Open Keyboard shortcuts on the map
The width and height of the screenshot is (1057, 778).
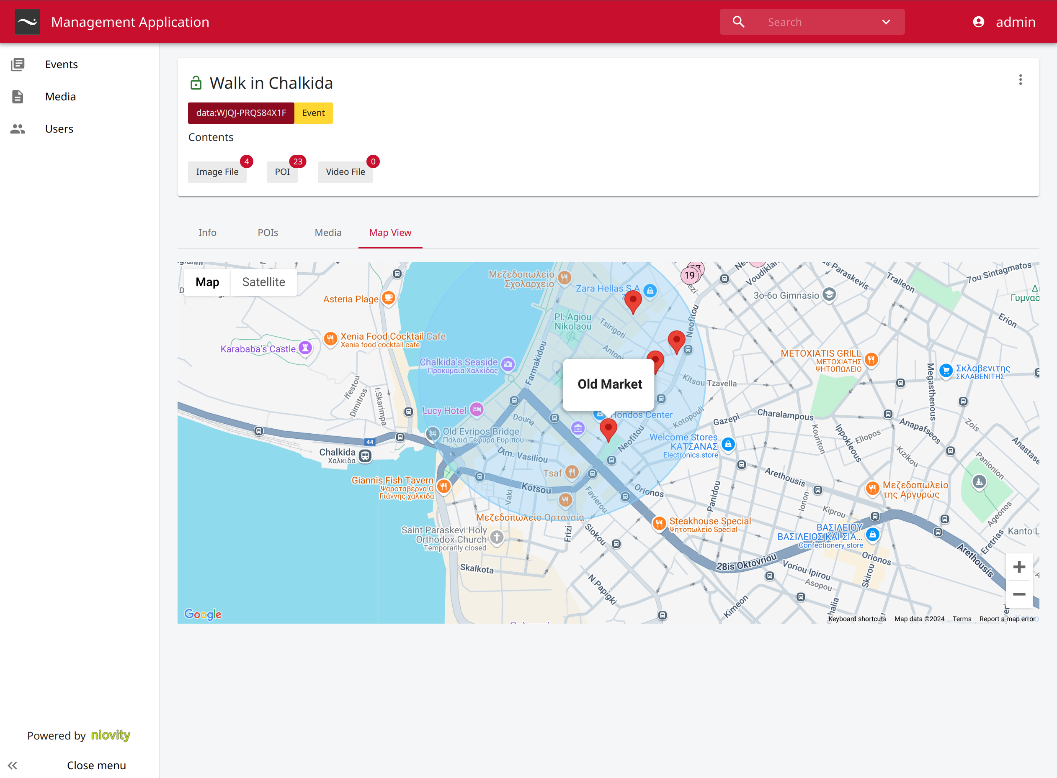click(x=857, y=619)
